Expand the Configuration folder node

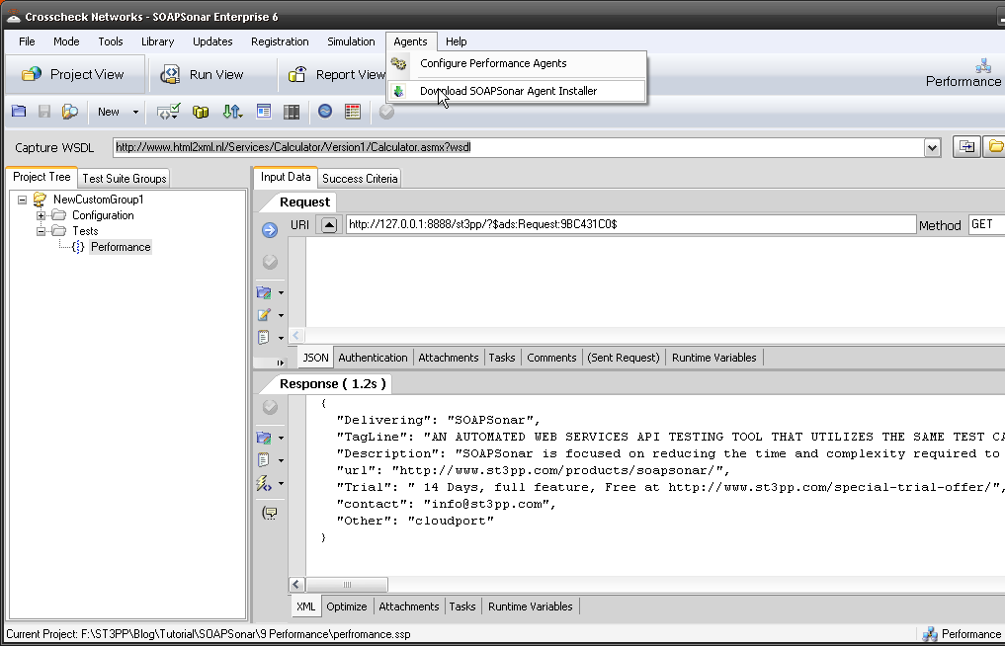click(42, 215)
